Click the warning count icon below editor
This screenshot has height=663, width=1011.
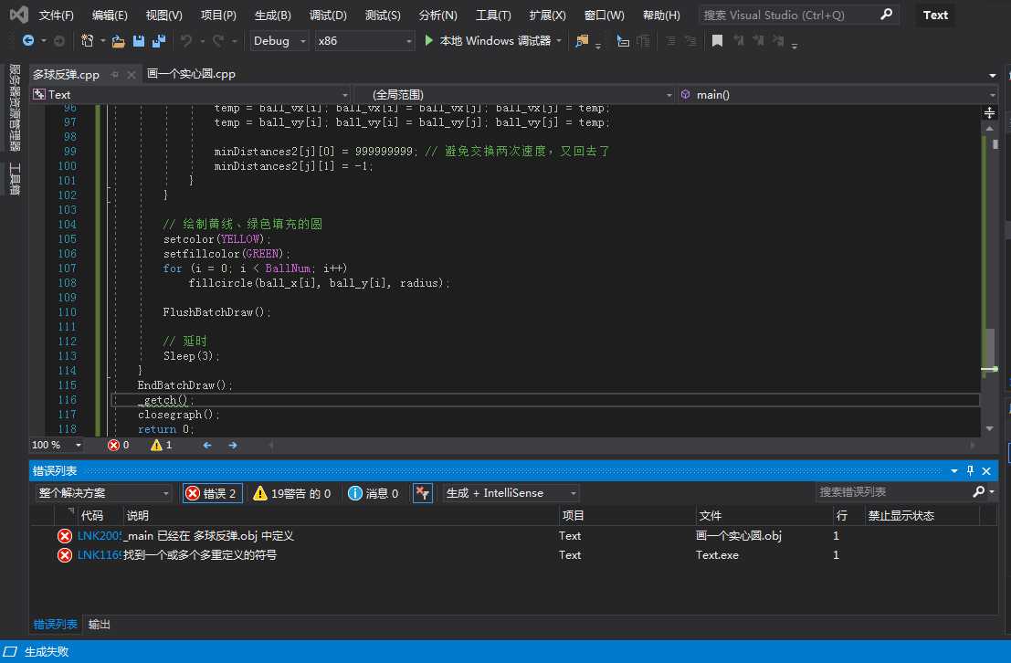click(x=156, y=445)
